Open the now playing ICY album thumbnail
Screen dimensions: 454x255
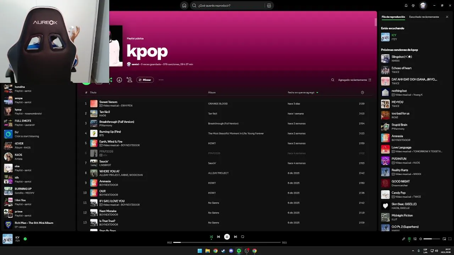(7, 239)
